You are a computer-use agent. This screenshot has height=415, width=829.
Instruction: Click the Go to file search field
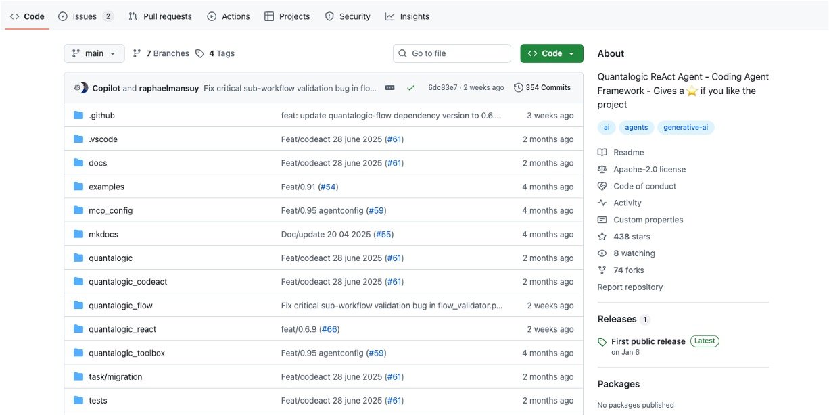point(452,53)
